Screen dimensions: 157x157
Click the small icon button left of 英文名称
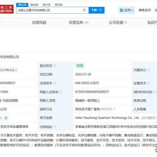(6, 118)
